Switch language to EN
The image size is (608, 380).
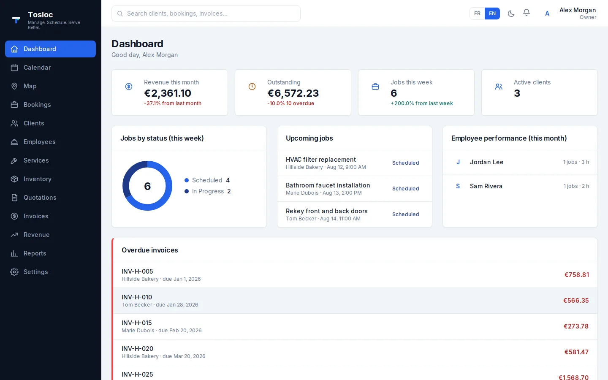click(x=492, y=14)
